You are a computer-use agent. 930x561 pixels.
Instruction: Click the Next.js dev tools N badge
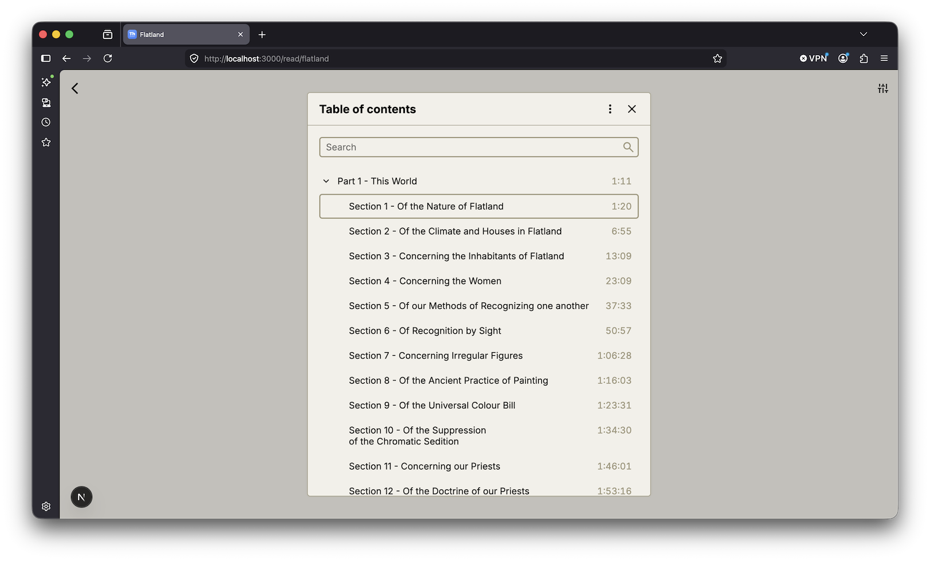coord(81,497)
